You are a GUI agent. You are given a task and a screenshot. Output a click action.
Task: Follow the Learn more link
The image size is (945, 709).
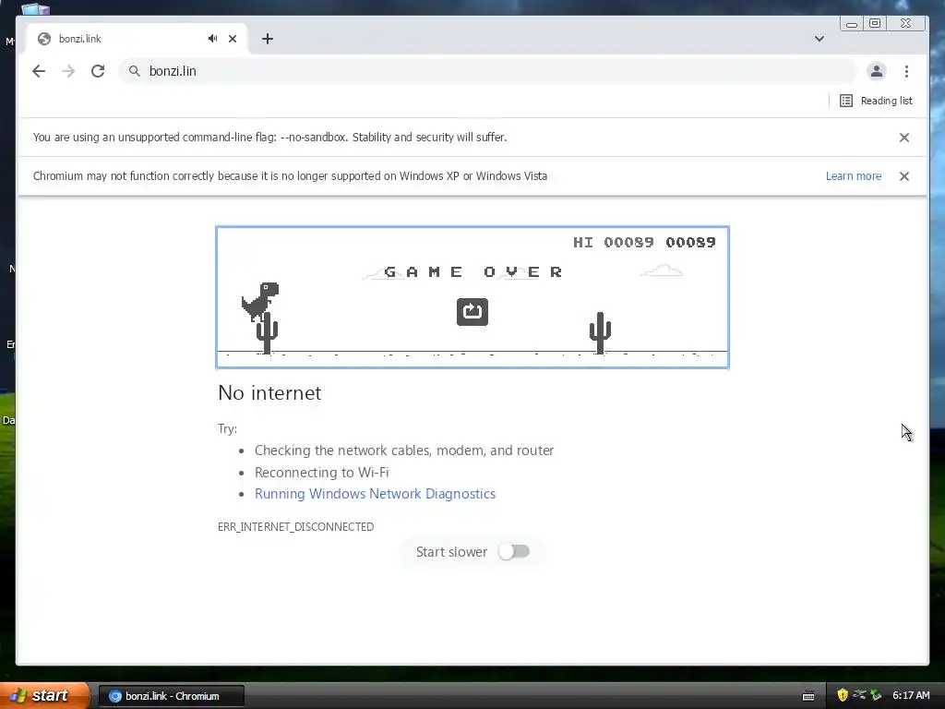click(x=854, y=176)
